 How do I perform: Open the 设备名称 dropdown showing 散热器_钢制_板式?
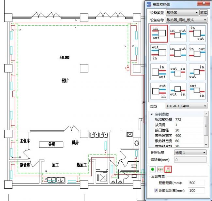click(186, 20)
